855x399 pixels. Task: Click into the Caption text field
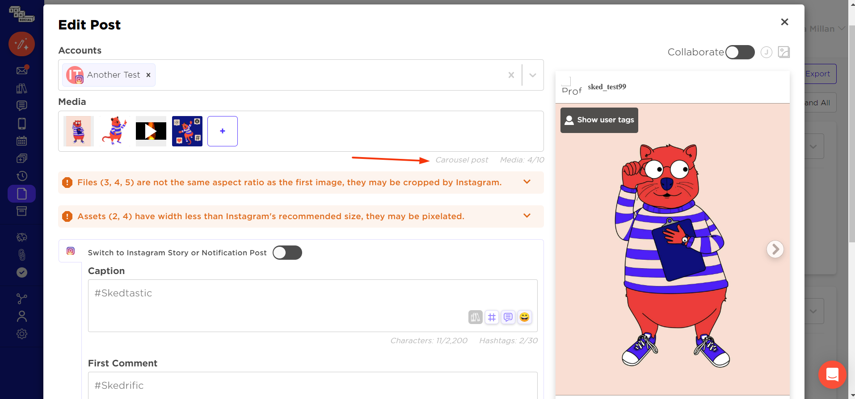313,306
